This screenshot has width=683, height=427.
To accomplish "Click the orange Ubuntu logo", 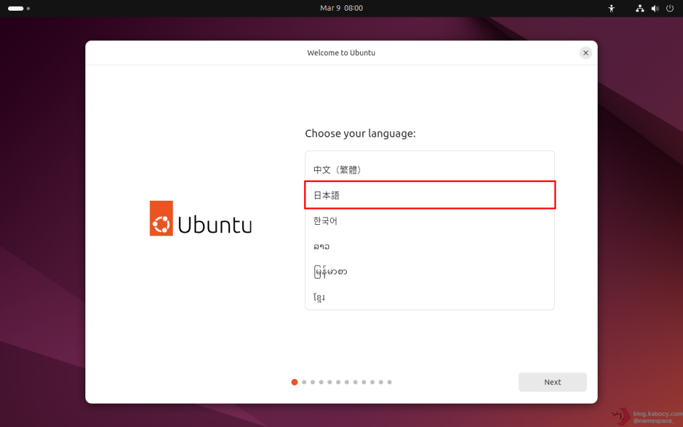I will coord(161,218).
